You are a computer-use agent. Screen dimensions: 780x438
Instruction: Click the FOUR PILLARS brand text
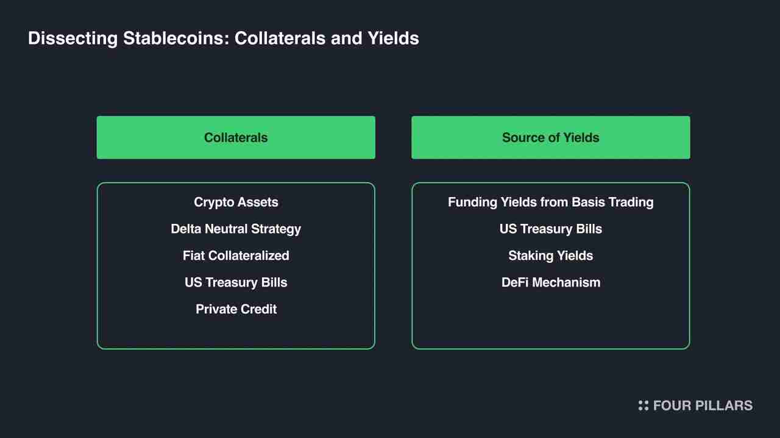click(x=703, y=406)
